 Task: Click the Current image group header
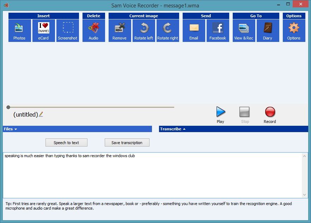click(144, 16)
